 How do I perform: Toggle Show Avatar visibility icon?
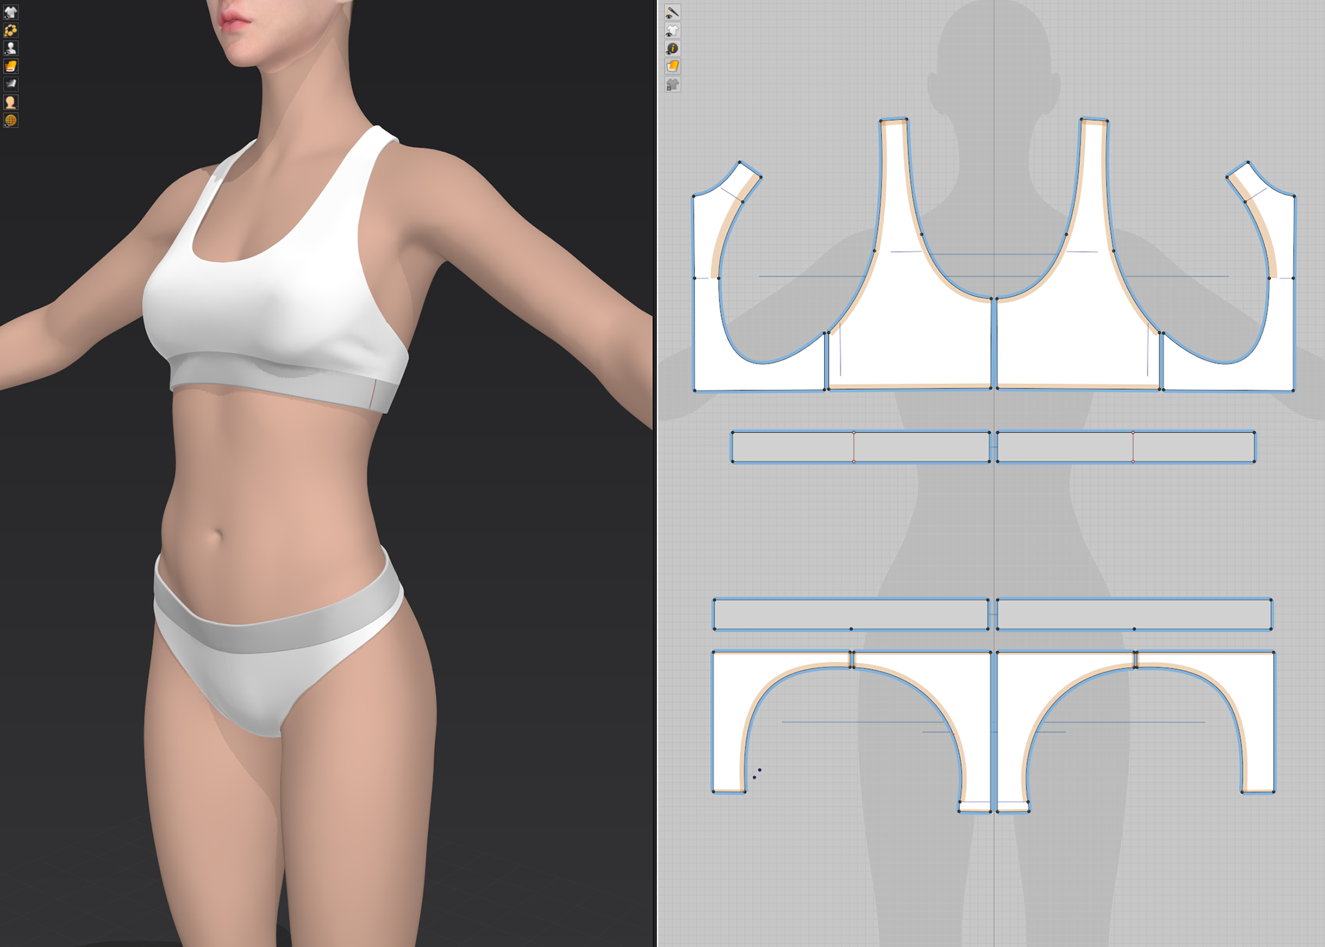(x=10, y=48)
